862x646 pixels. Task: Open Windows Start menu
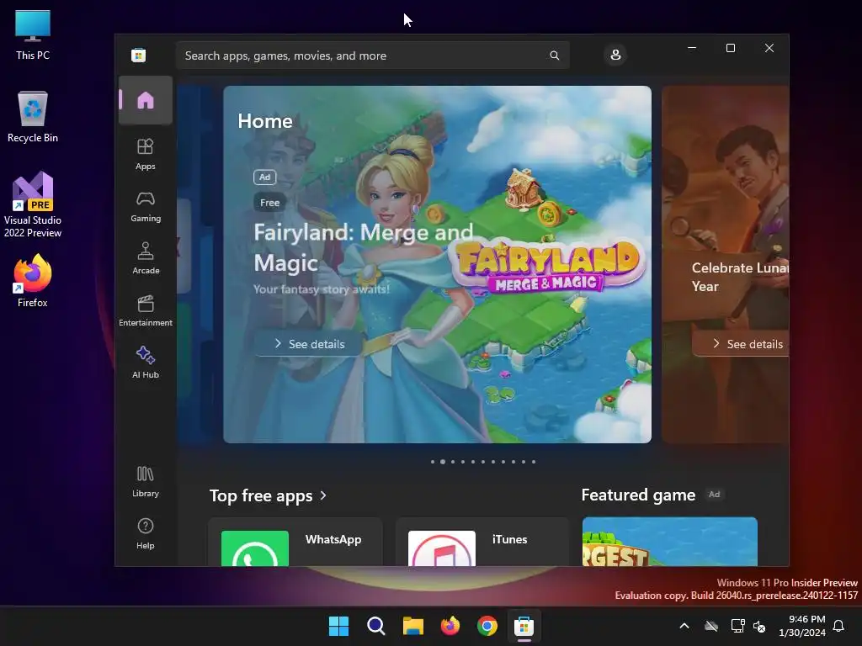tap(338, 626)
